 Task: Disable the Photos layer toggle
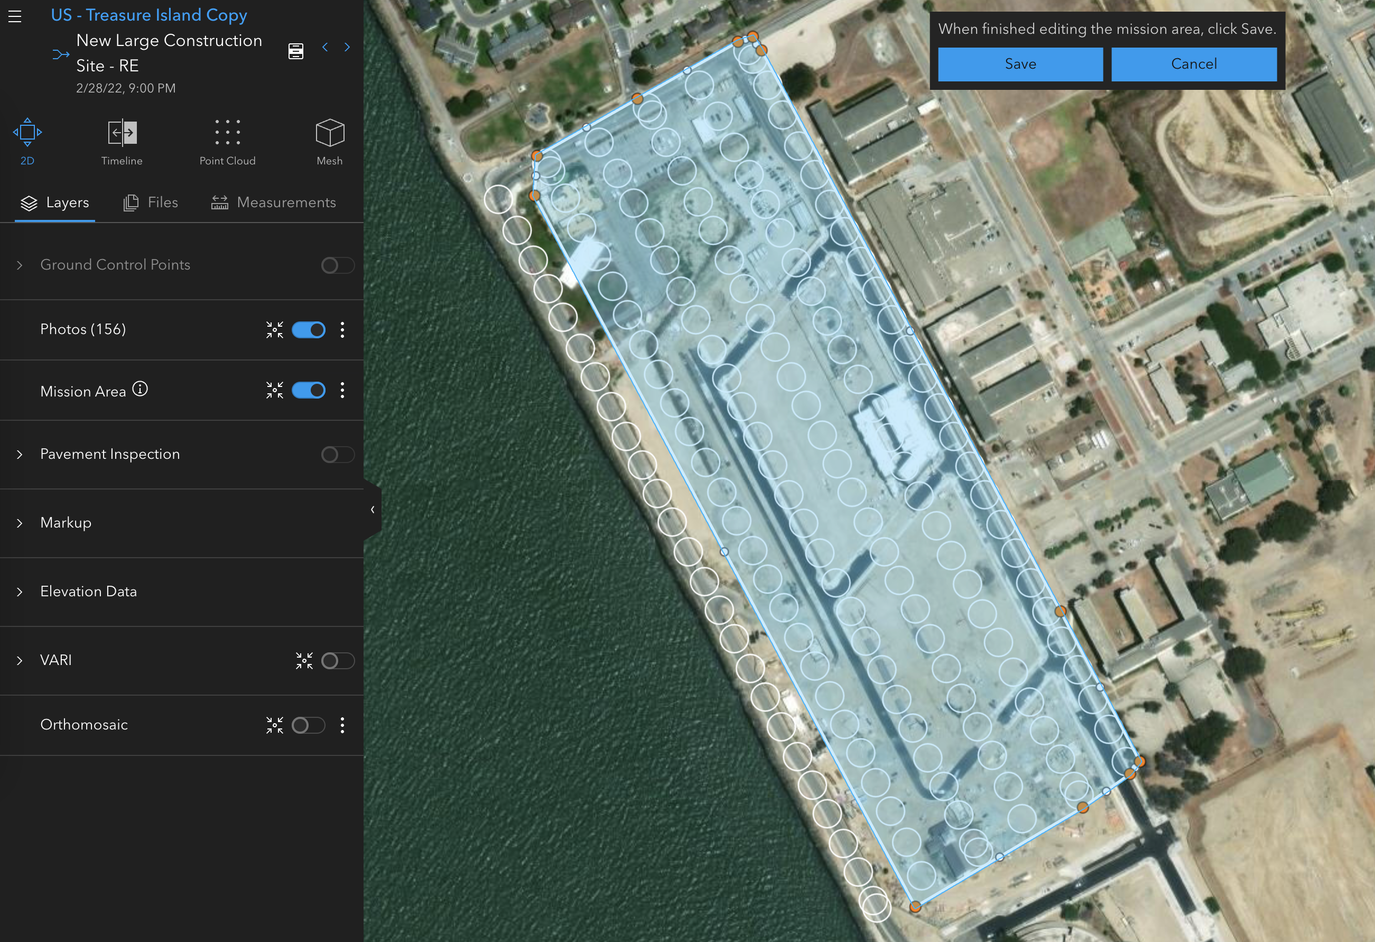click(308, 330)
